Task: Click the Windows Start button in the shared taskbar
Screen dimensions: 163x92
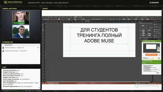Action: point(43,83)
